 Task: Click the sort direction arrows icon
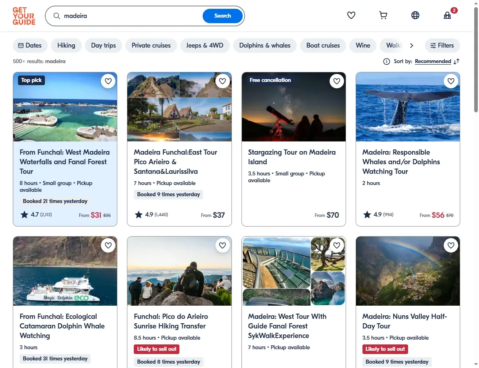click(x=457, y=62)
